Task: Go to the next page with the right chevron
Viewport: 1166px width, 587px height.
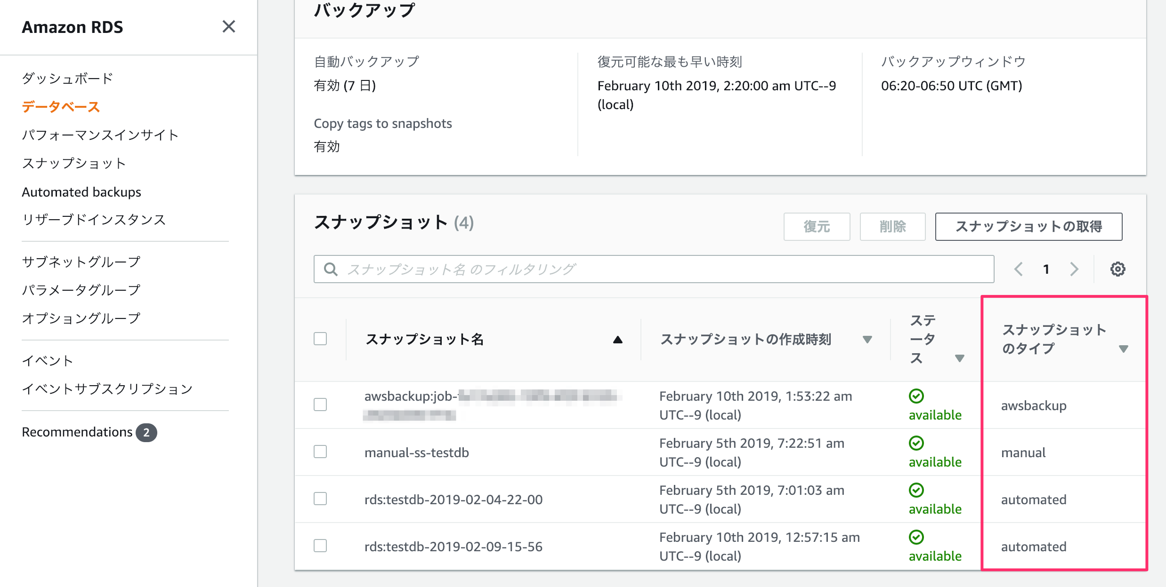Action: click(1074, 269)
